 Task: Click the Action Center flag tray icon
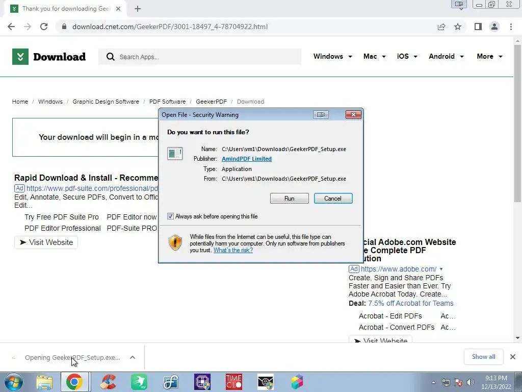[x=458, y=382]
